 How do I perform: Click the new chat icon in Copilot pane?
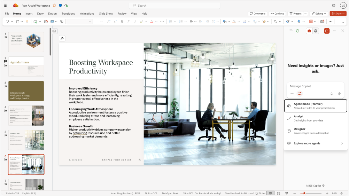[x=326, y=31]
